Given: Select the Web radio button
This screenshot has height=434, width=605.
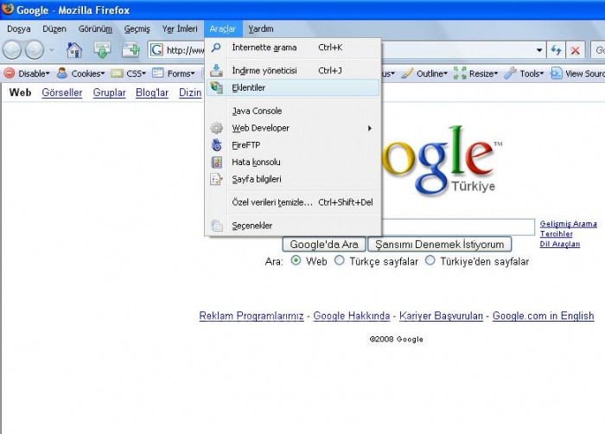Looking at the screenshot, I should coord(296,261).
